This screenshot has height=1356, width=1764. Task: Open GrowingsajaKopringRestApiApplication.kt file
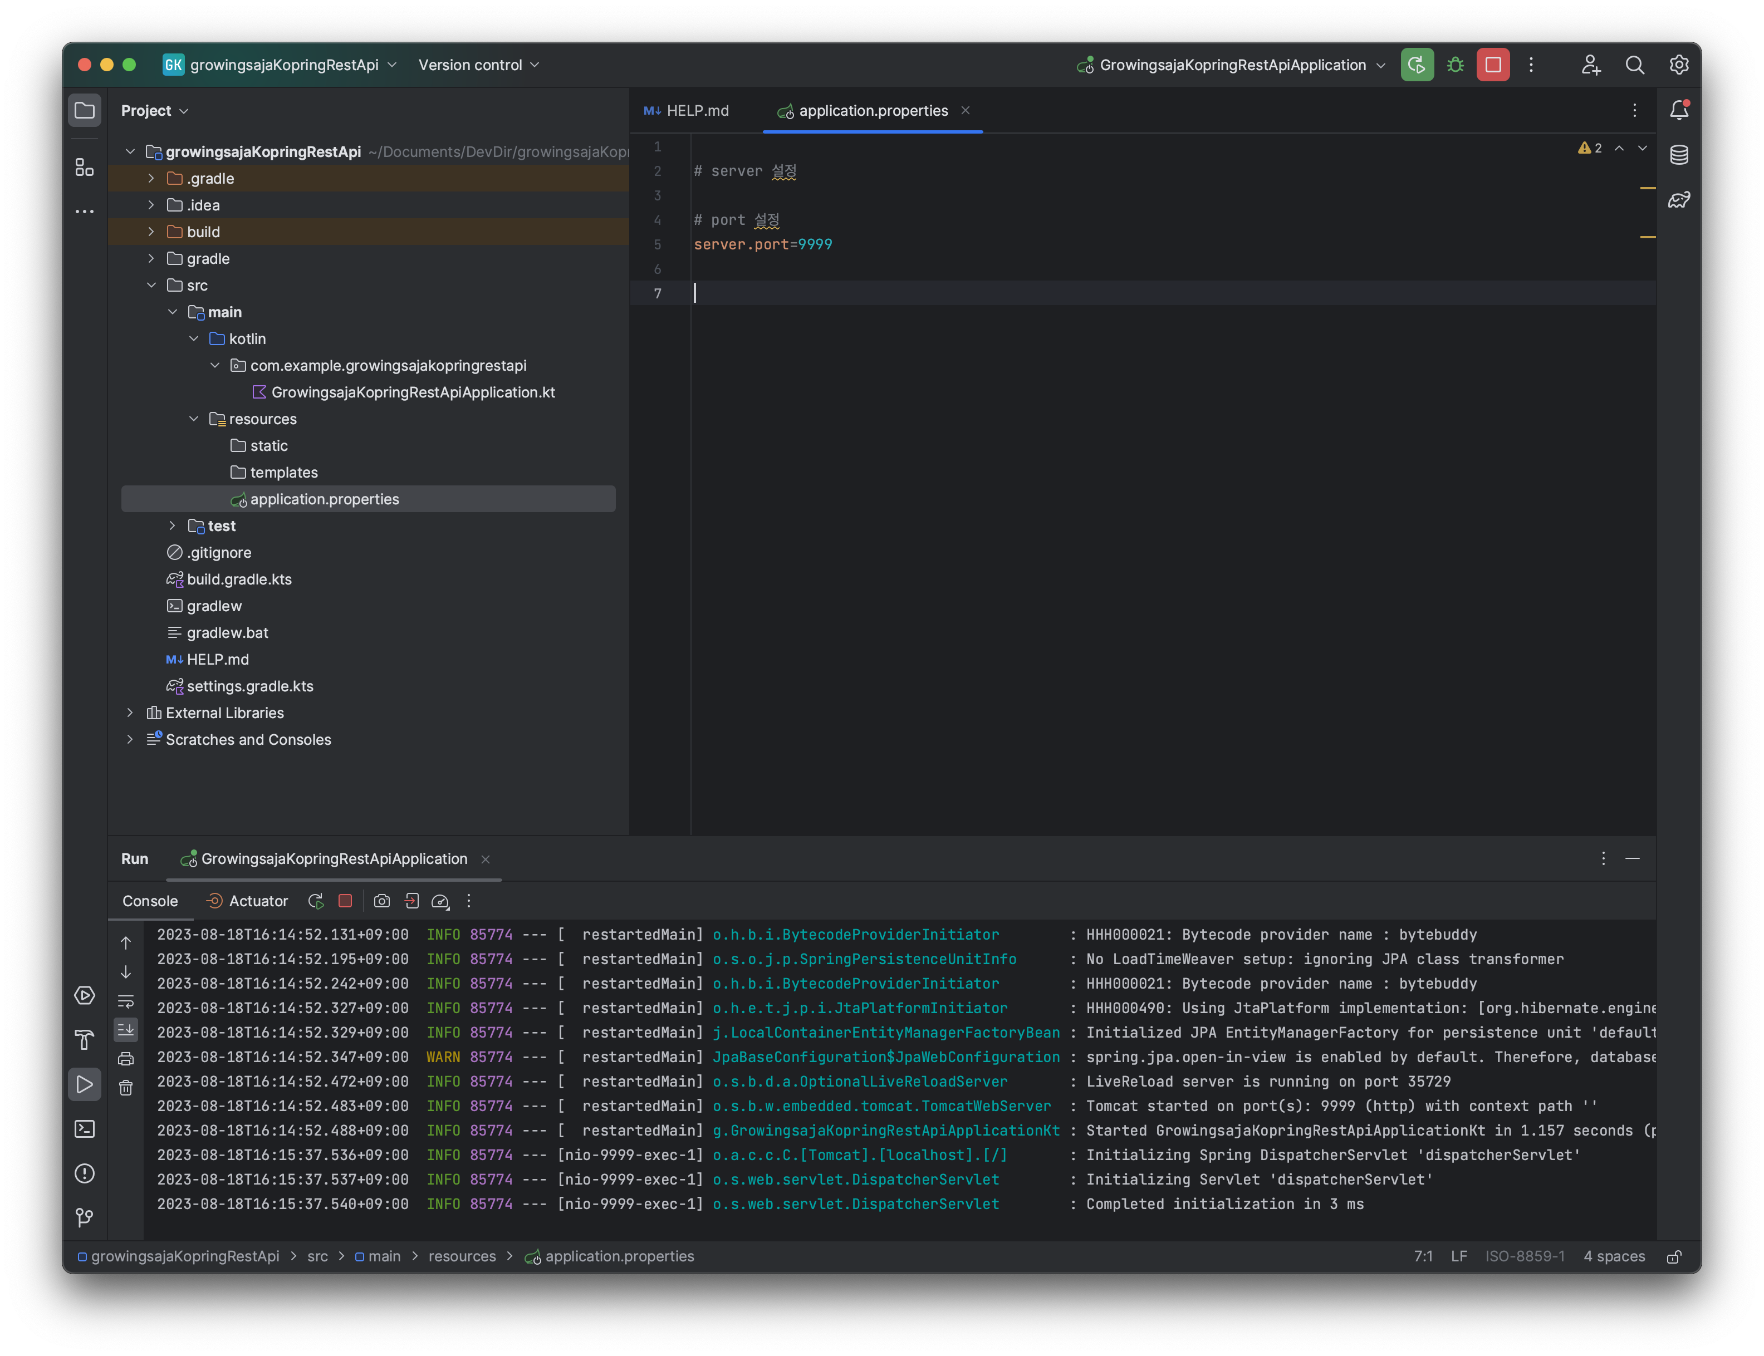[404, 392]
